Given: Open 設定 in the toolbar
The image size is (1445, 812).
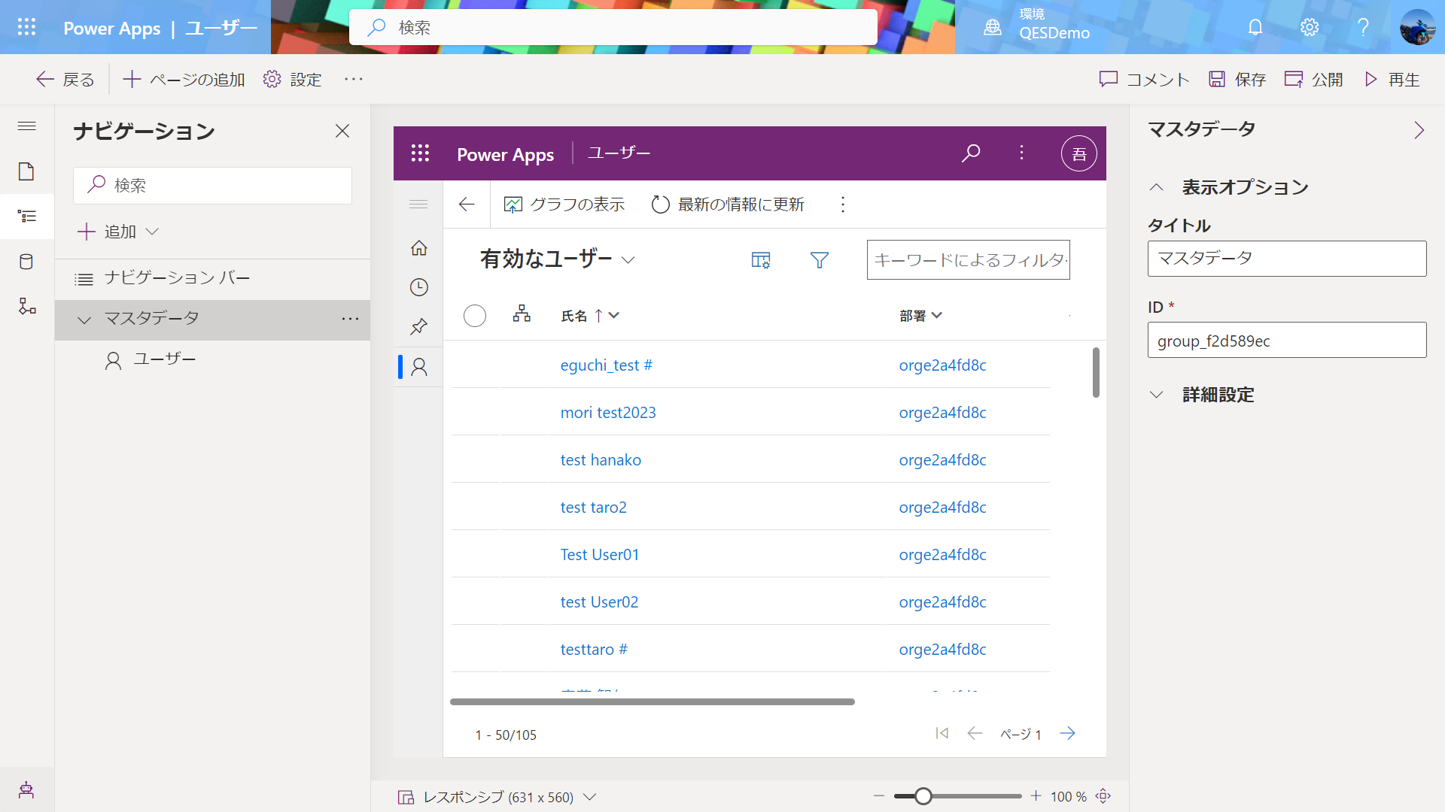Looking at the screenshot, I should tap(292, 79).
